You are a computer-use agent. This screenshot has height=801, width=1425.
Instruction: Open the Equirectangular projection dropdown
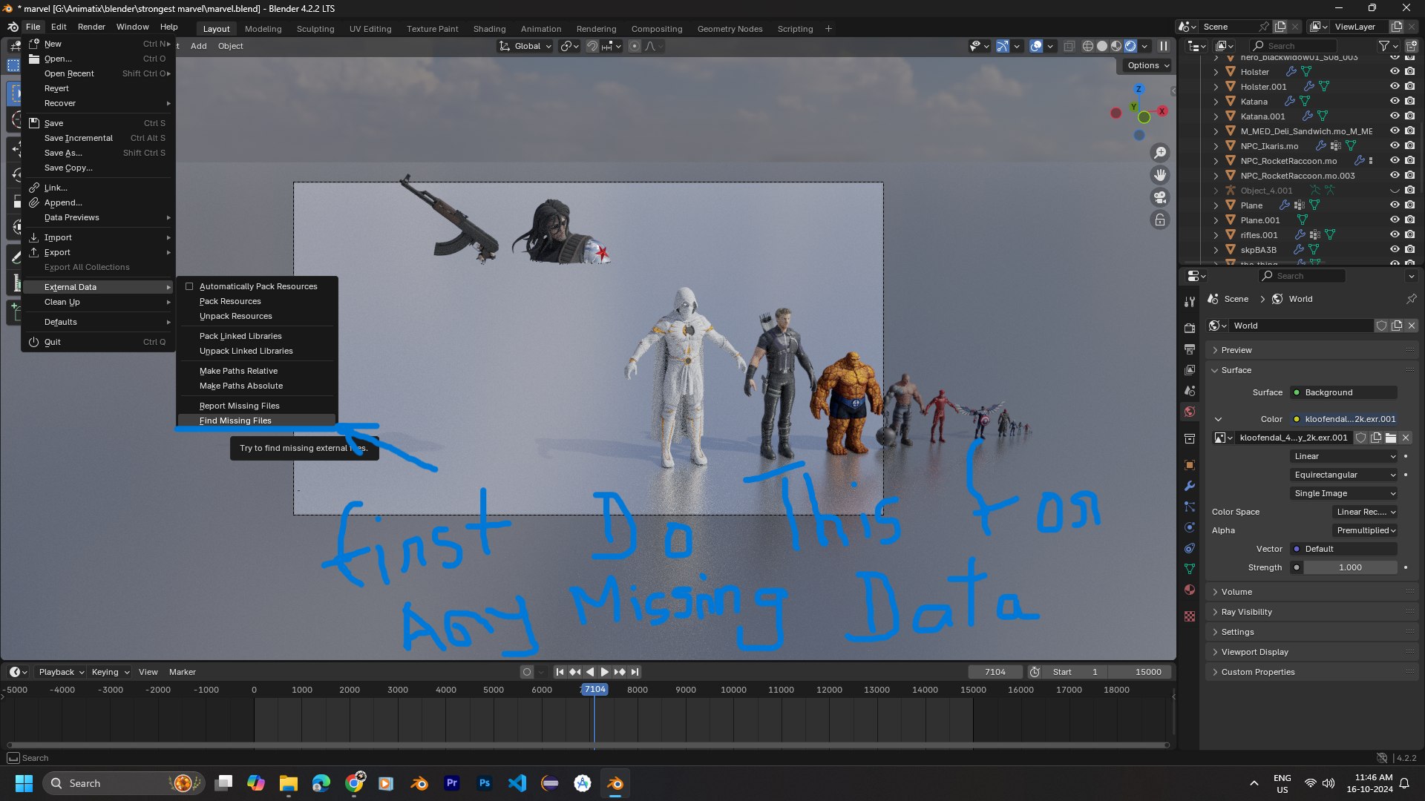click(1344, 475)
